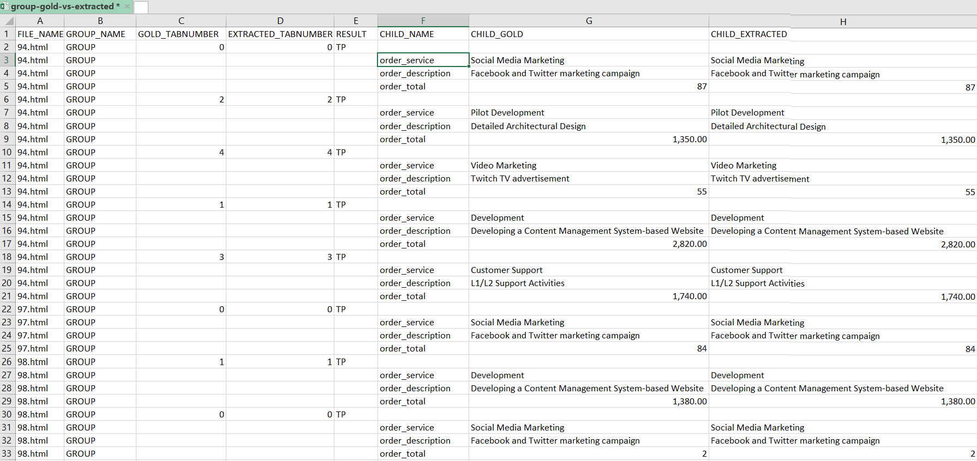
Task: Select GOLD_TABNUMBER value 3 in row 18
Action: tap(181, 257)
